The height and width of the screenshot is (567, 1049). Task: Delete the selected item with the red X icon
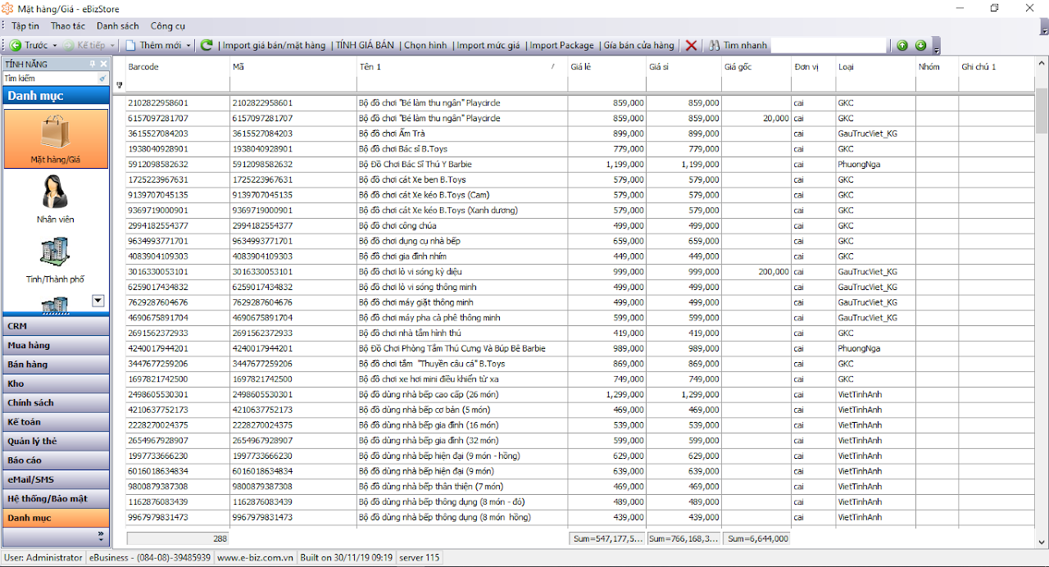(x=691, y=45)
